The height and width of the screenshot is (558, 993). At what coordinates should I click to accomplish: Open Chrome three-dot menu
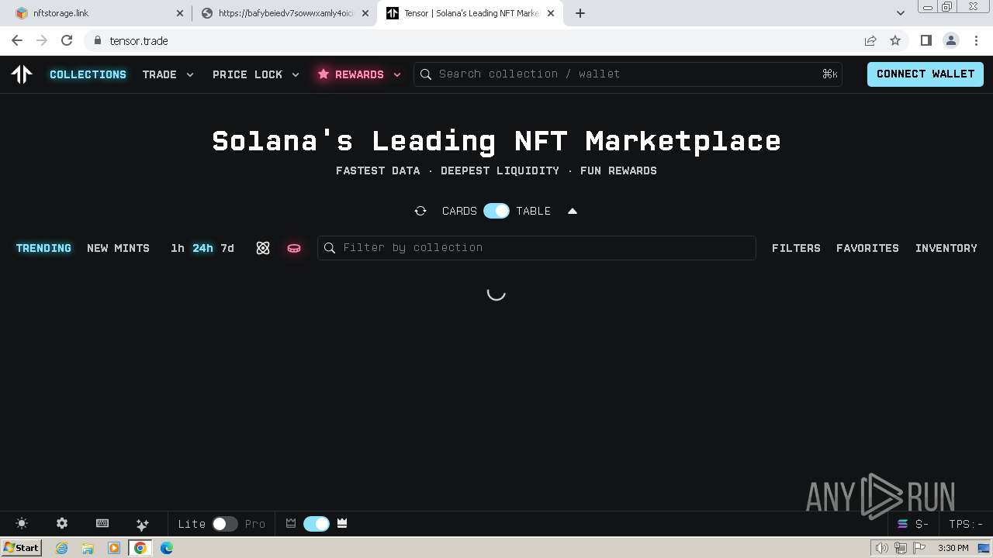click(x=975, y=40)
